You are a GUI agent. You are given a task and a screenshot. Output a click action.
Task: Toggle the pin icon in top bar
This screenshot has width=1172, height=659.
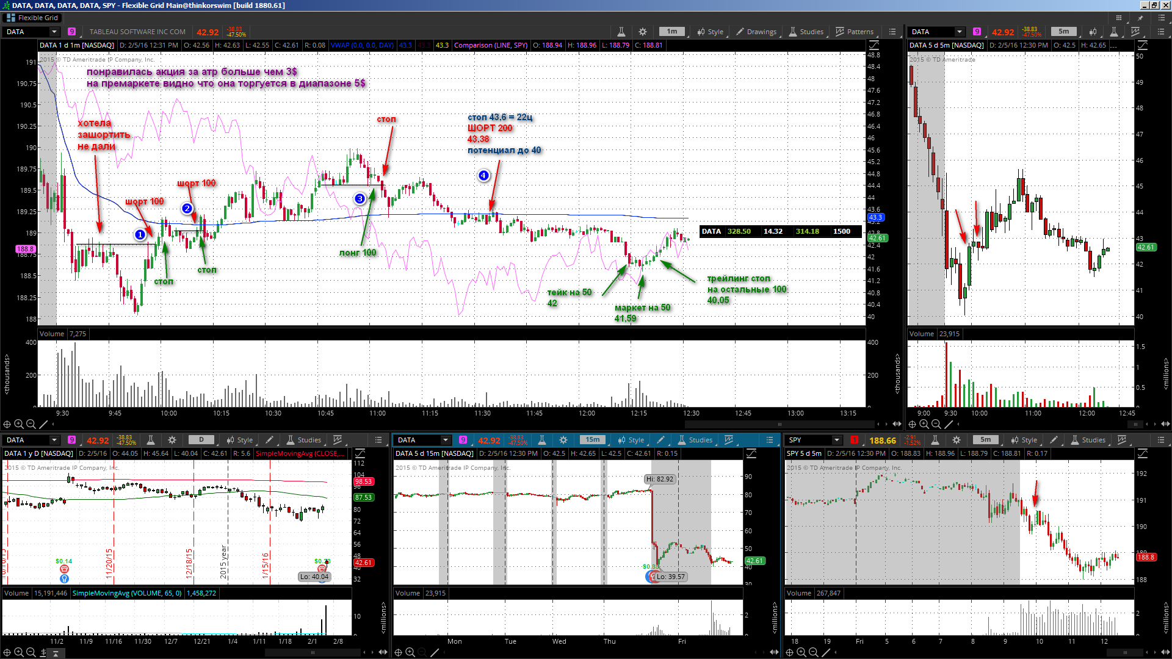(x=1140, y=18)
